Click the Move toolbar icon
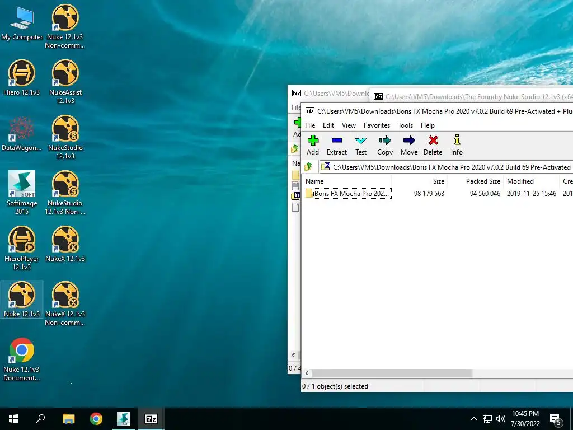Viewport: 573px width, 430px height. tap(409, 145)
